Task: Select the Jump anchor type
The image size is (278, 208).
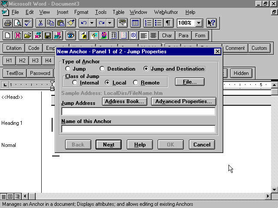Action: [x=68, y=69]
